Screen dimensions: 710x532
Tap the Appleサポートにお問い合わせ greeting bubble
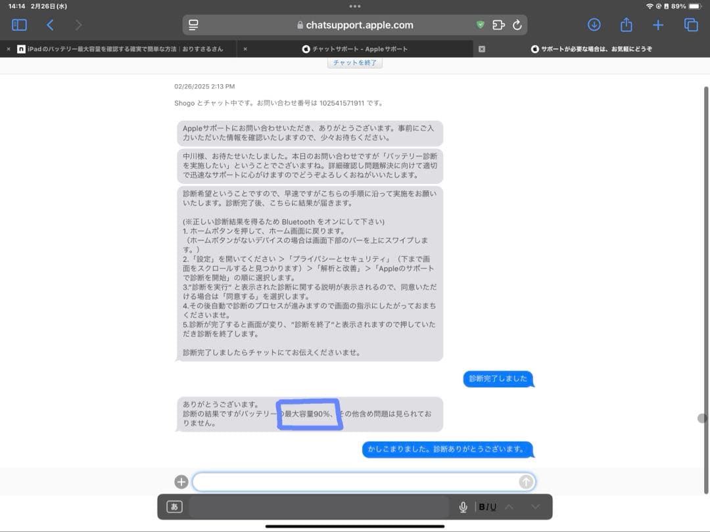point(310,133)
